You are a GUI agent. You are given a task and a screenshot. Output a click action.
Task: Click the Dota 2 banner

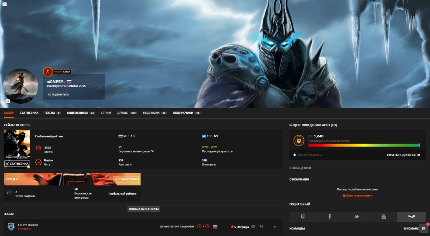[72, 179]
